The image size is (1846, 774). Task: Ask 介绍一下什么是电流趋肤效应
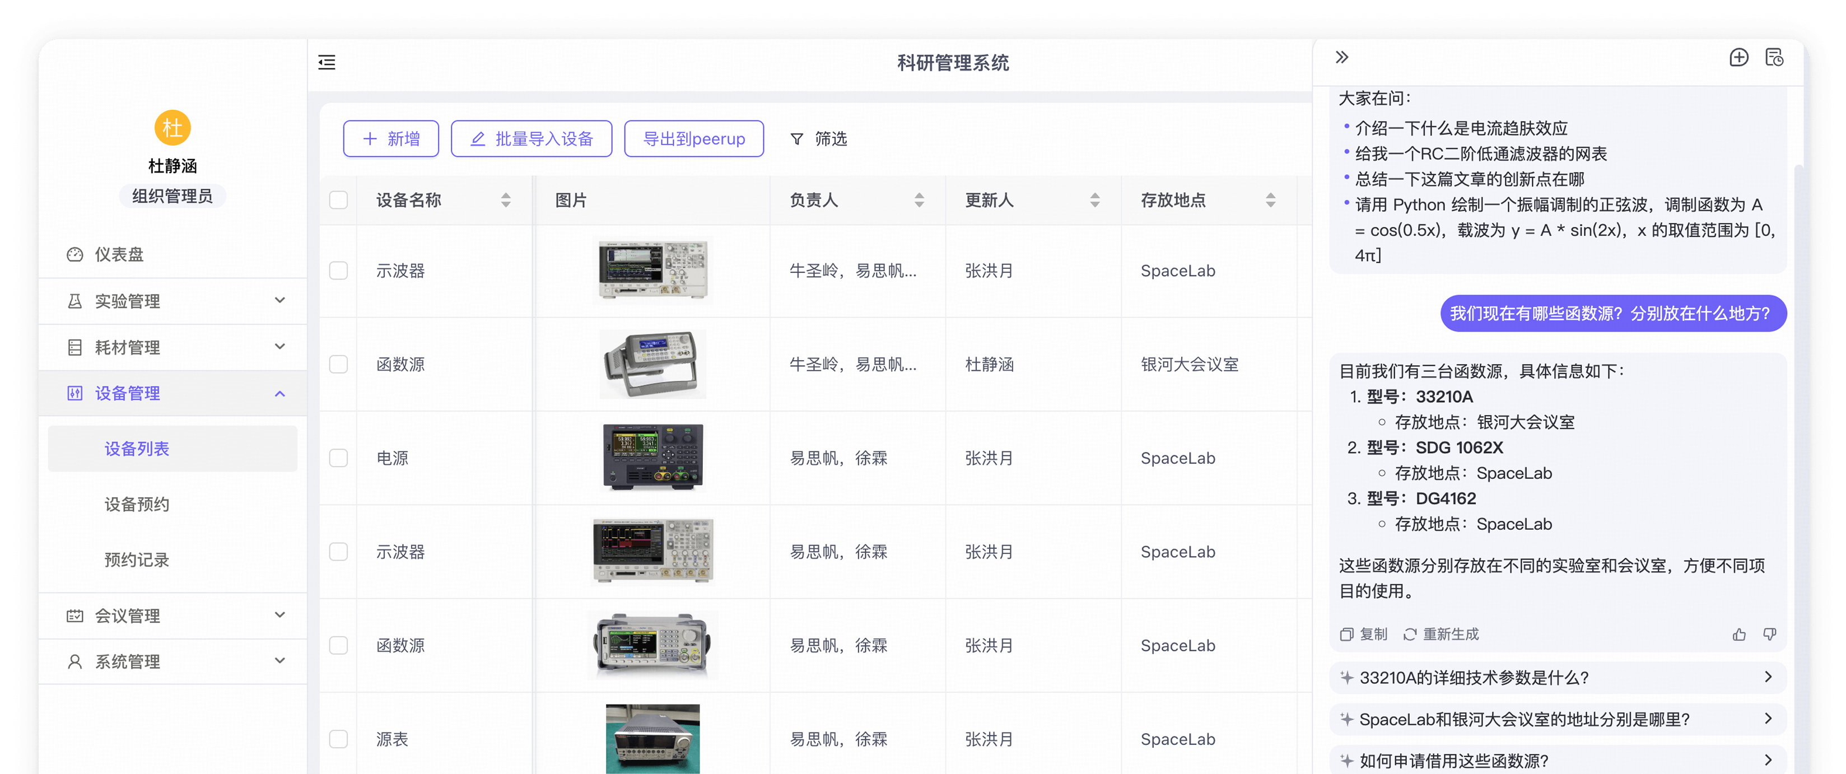[x=1461, y=128]
